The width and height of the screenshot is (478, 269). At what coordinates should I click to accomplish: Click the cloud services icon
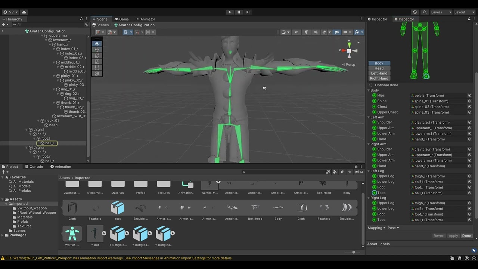[x=24, y=12]
